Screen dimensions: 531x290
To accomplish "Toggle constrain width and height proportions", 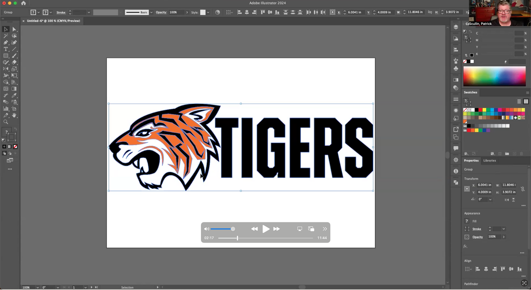I will click(523, 189).
